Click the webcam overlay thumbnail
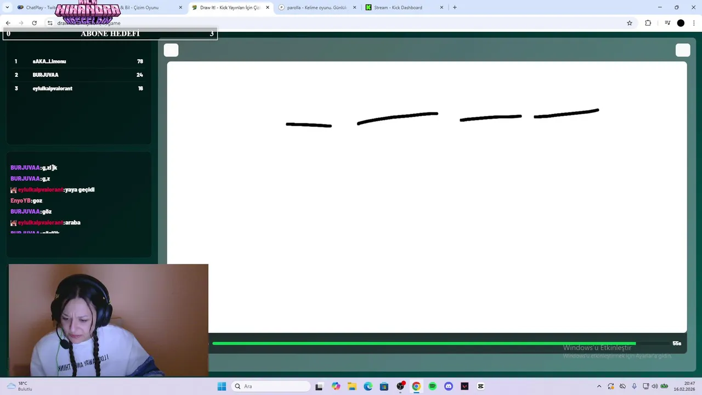702x395 pixels. point(109,320)
